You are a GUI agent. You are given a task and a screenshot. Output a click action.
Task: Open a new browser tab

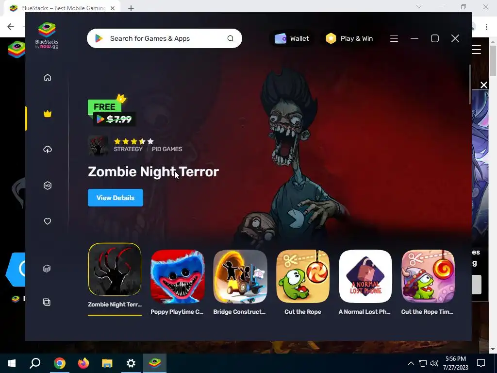click(x=131, y=8)
